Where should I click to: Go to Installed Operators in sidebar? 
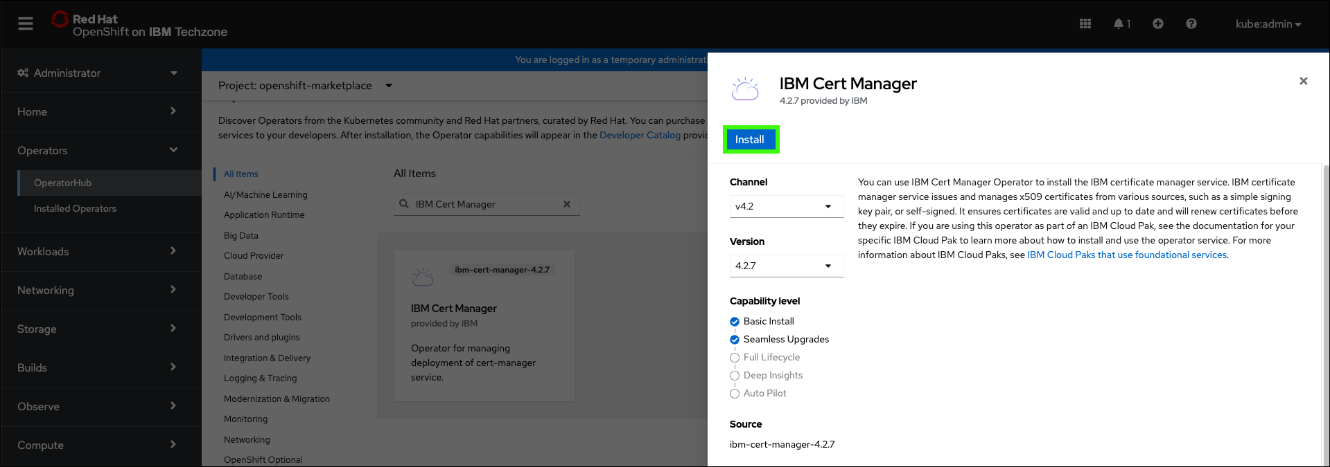pos(75,208)
